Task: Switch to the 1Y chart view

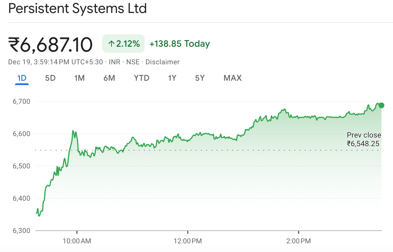Action: (x=172, y=78)
